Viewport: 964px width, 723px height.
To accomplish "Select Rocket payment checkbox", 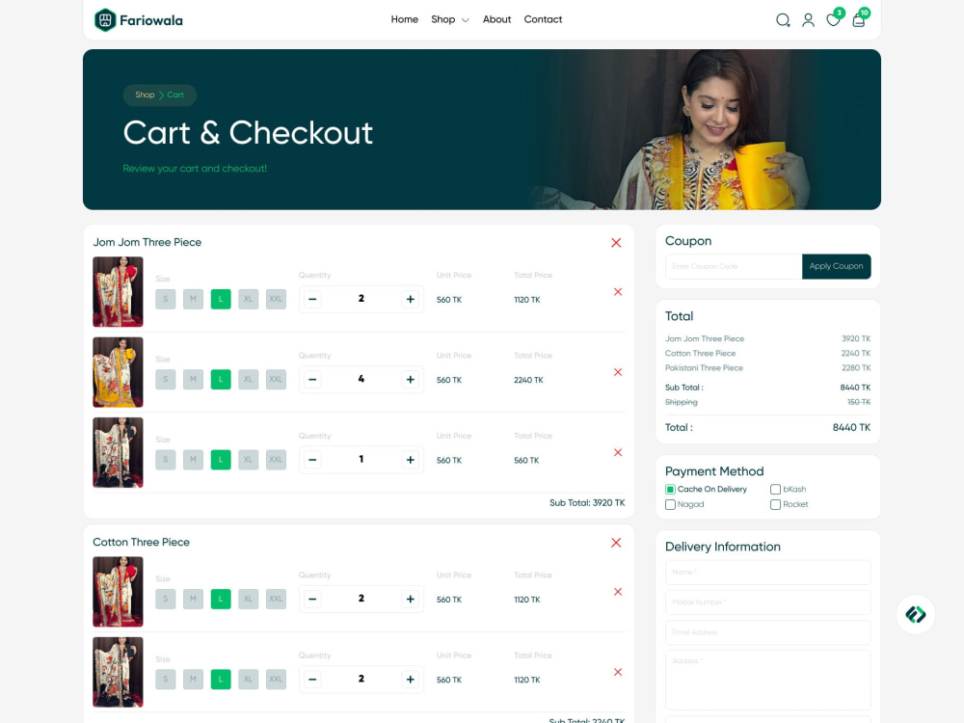I will [775, 505].
